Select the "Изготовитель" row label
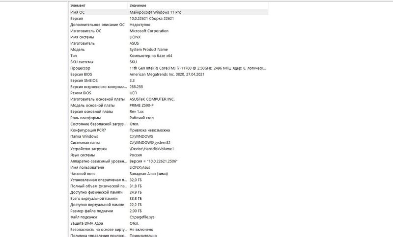This screenshot has height=237, width=393. 83,43
